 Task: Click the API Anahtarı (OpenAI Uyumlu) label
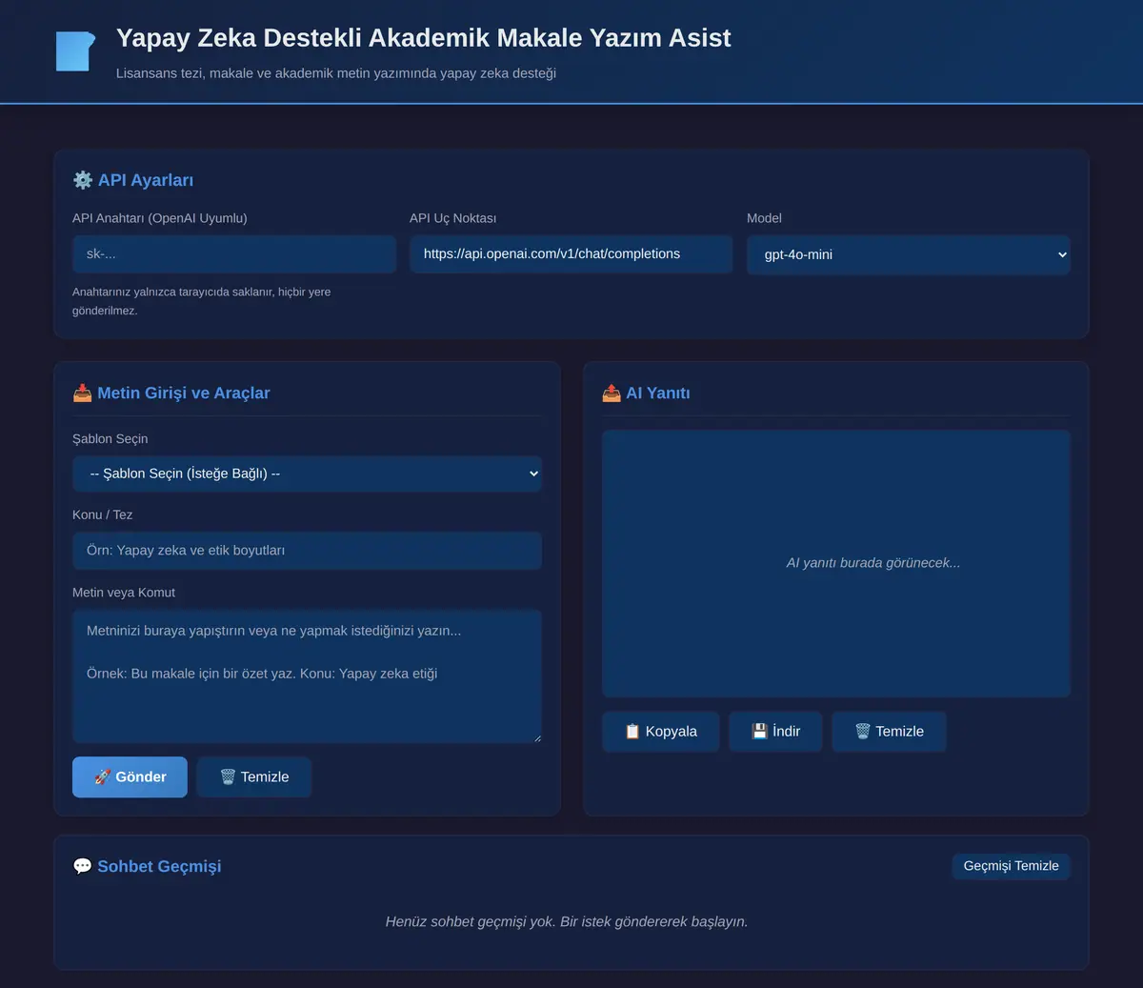160,218
